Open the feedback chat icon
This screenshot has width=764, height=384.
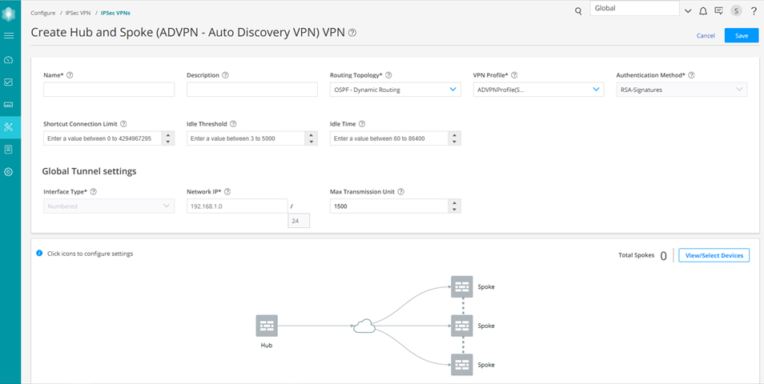718,11
